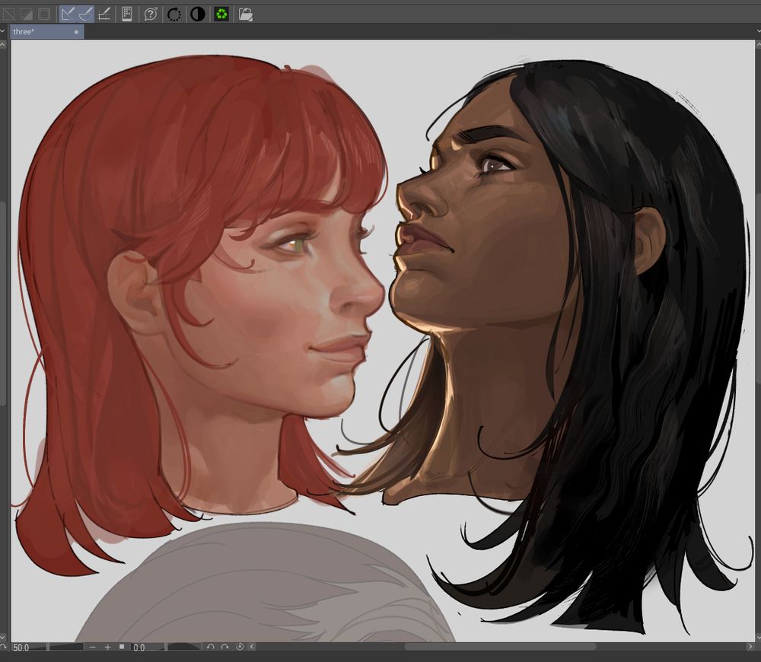Click horizontal scrollbar right arrow

750,647
